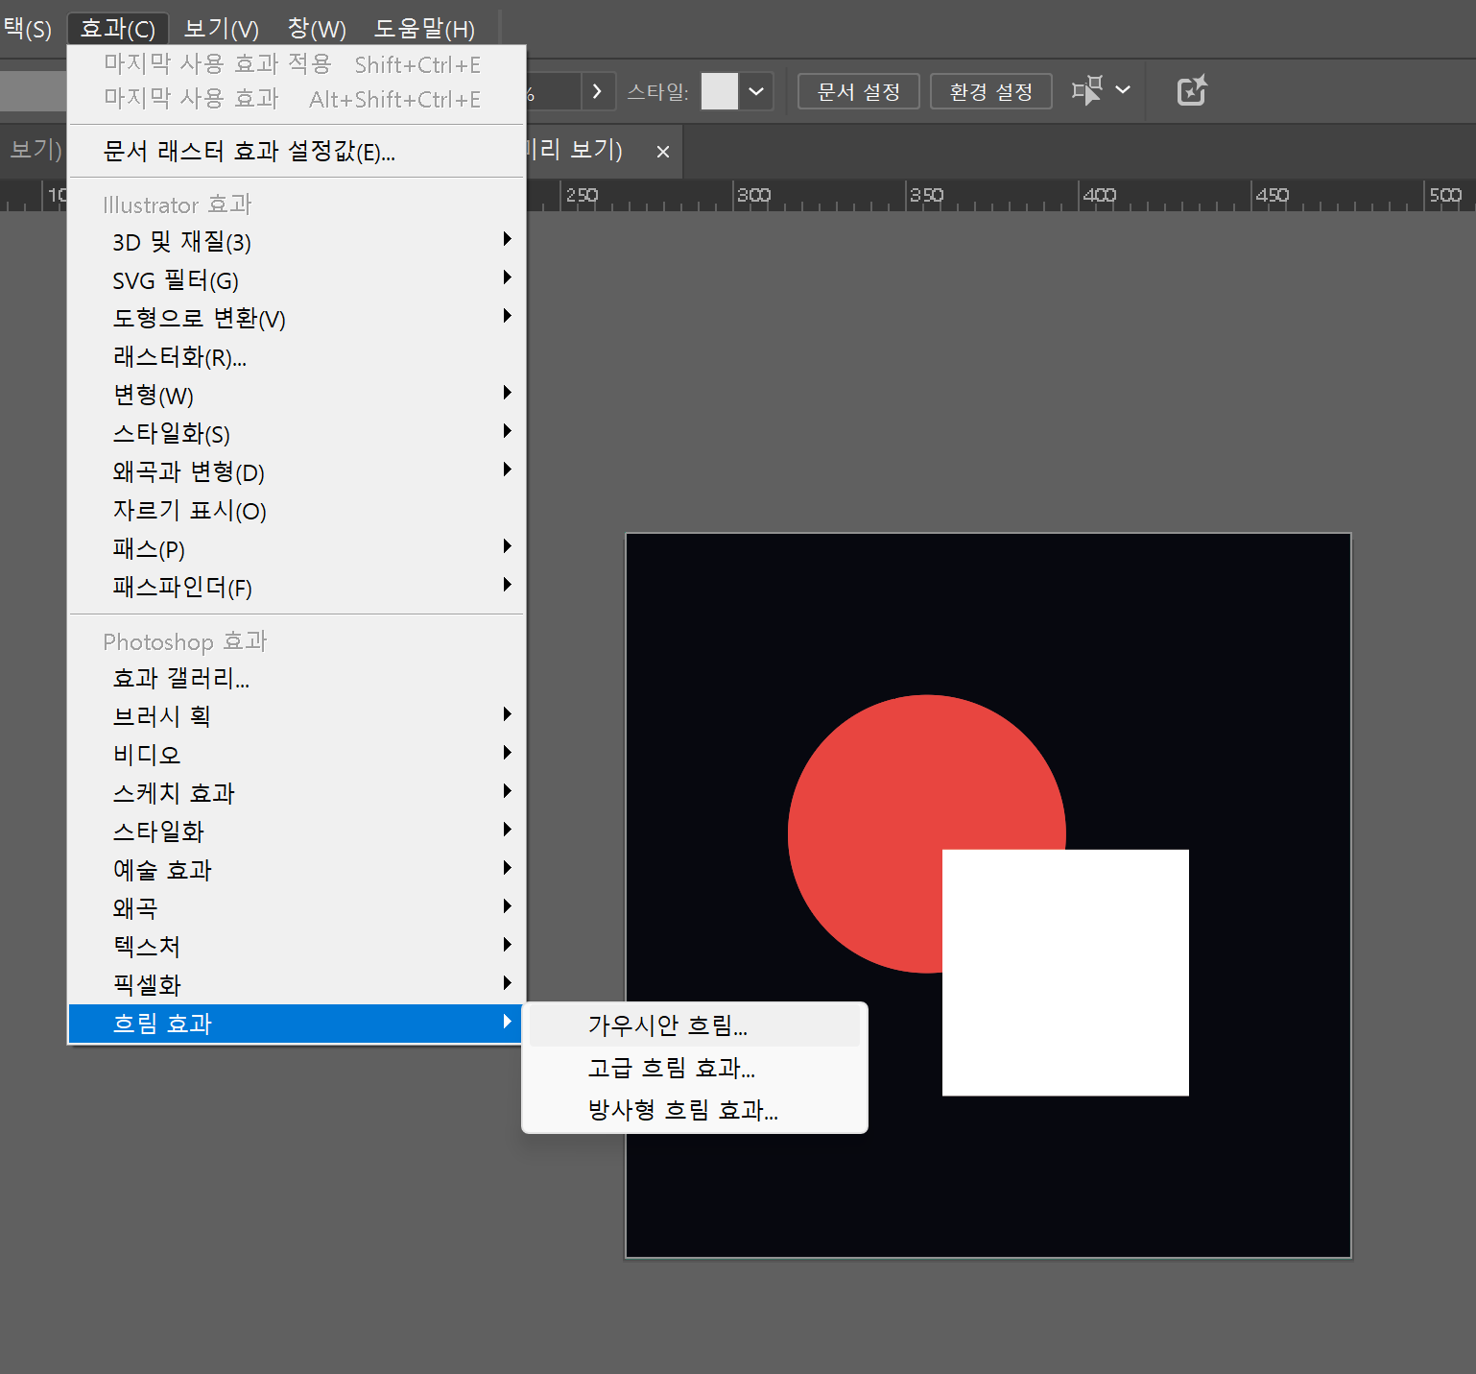The image size is (1476, 1374).
Task: Expand the 스케치 효과 submenu
Action: [297, 793]
